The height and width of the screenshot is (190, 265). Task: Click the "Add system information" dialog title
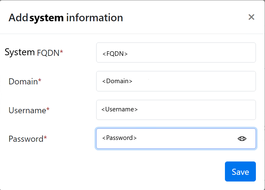(66, 18)
